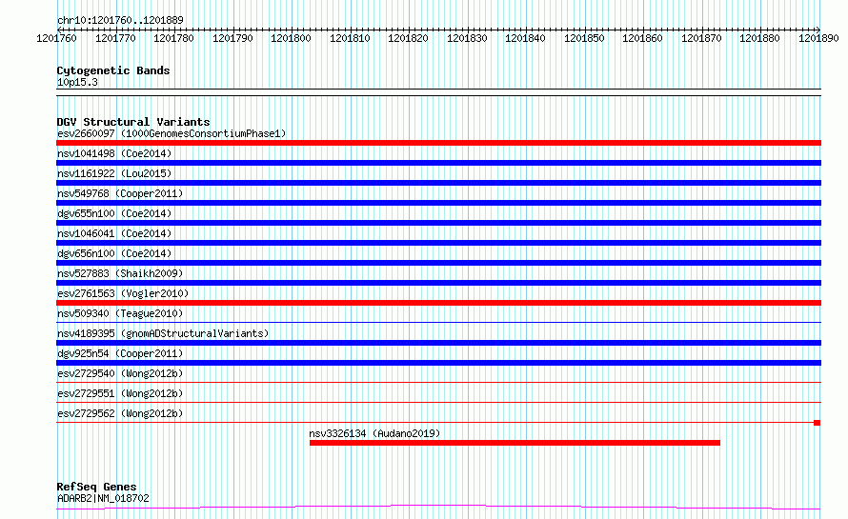The height and width of the screenshot is (519, 848).
Task: Click the nsv549768 (Cooper2011) label
Action: [x=120, y=193]
